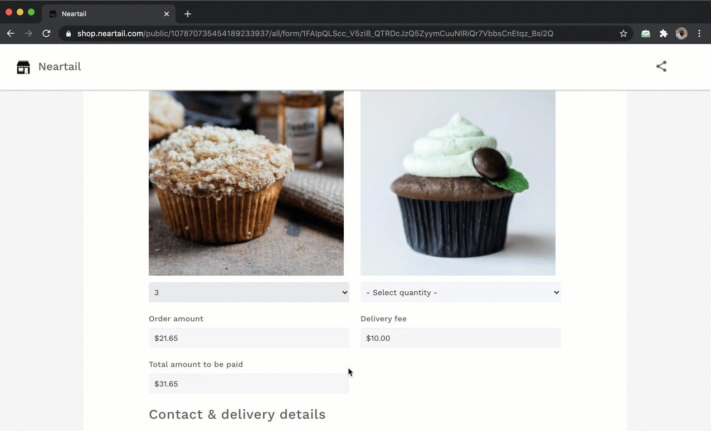
Task: Select the Total amount to be paid field
Action: [249, 384]
